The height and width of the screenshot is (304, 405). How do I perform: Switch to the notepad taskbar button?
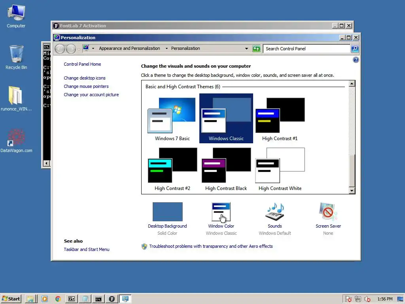(x=85, y=299)
